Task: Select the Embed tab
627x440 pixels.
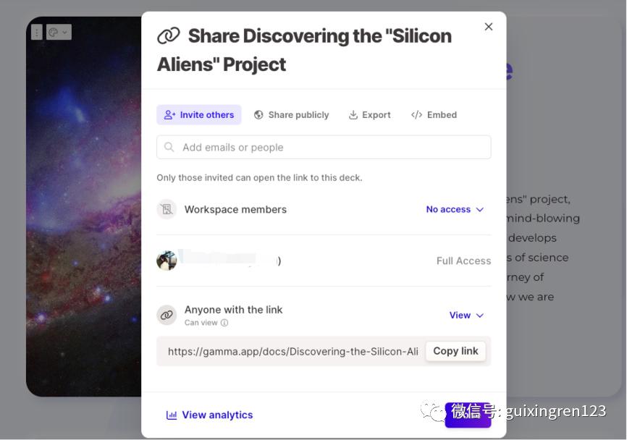Action: pos(434,115)
